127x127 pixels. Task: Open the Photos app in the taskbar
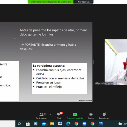(101, 124)
